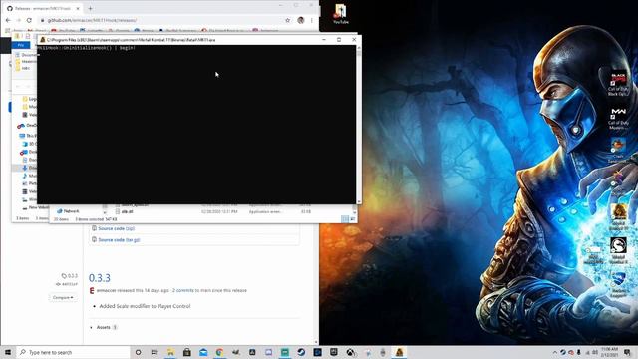Open Steam from the taskbar
Viewport: 638px width, 359px height.
tap(301, 352)
